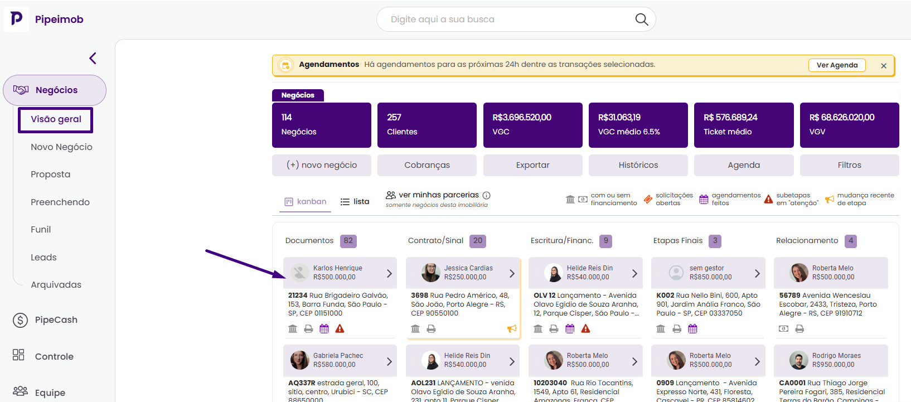Click the Agendamentos calendar icon in banner
911x402 pixels.
(x=285, y=65)
